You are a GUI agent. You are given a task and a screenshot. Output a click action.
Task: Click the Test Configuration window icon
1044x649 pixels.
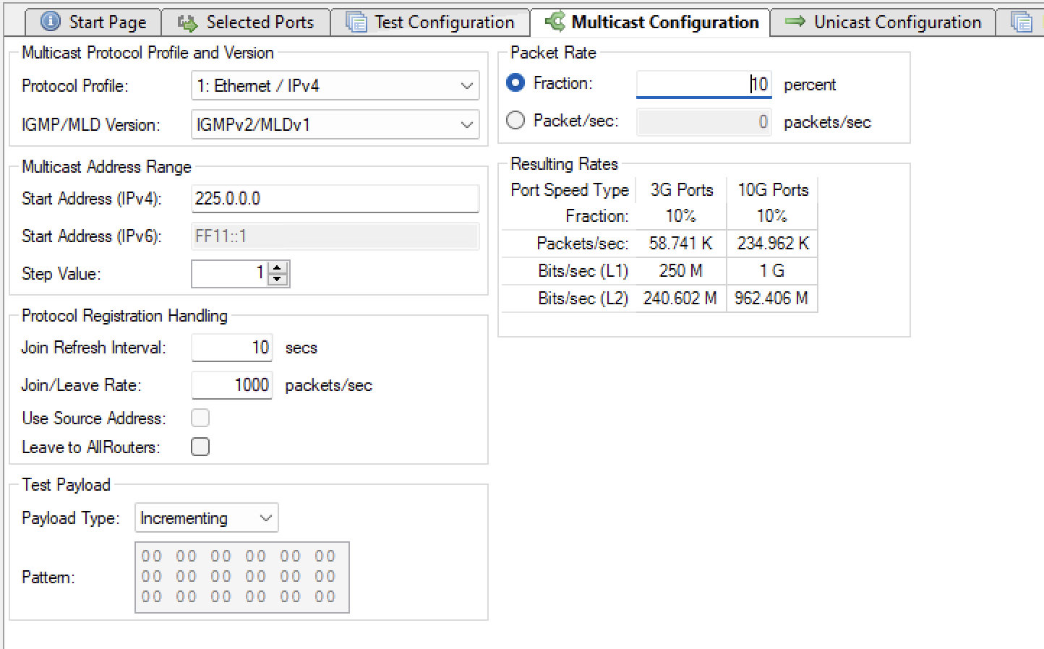coord(355,22)
